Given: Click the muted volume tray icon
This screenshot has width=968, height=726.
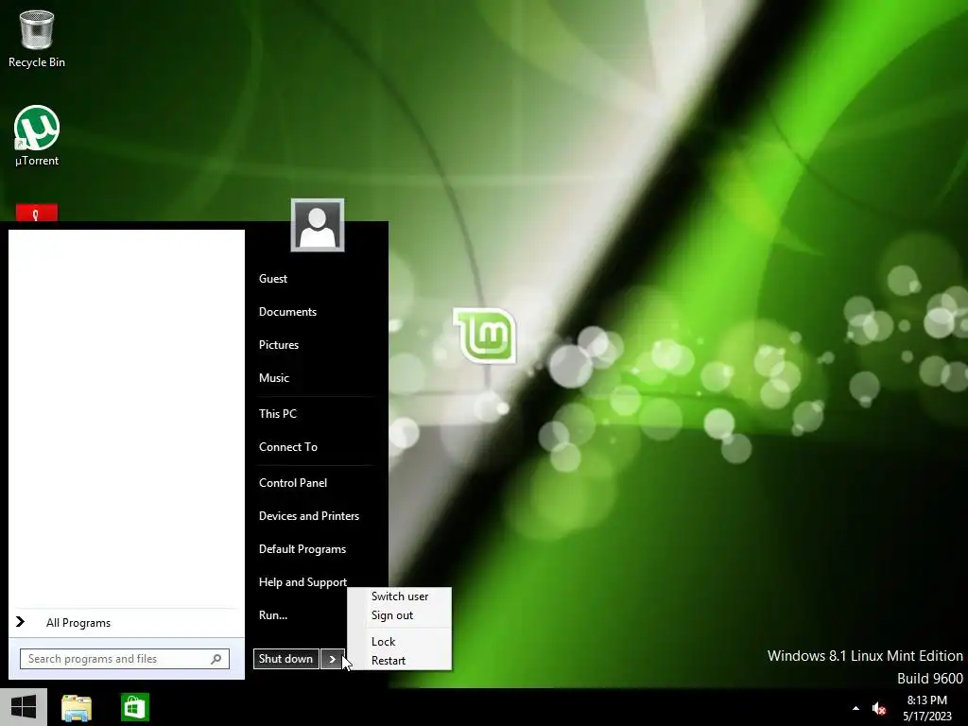Looking at the screenshot, I should click(879, 709).
